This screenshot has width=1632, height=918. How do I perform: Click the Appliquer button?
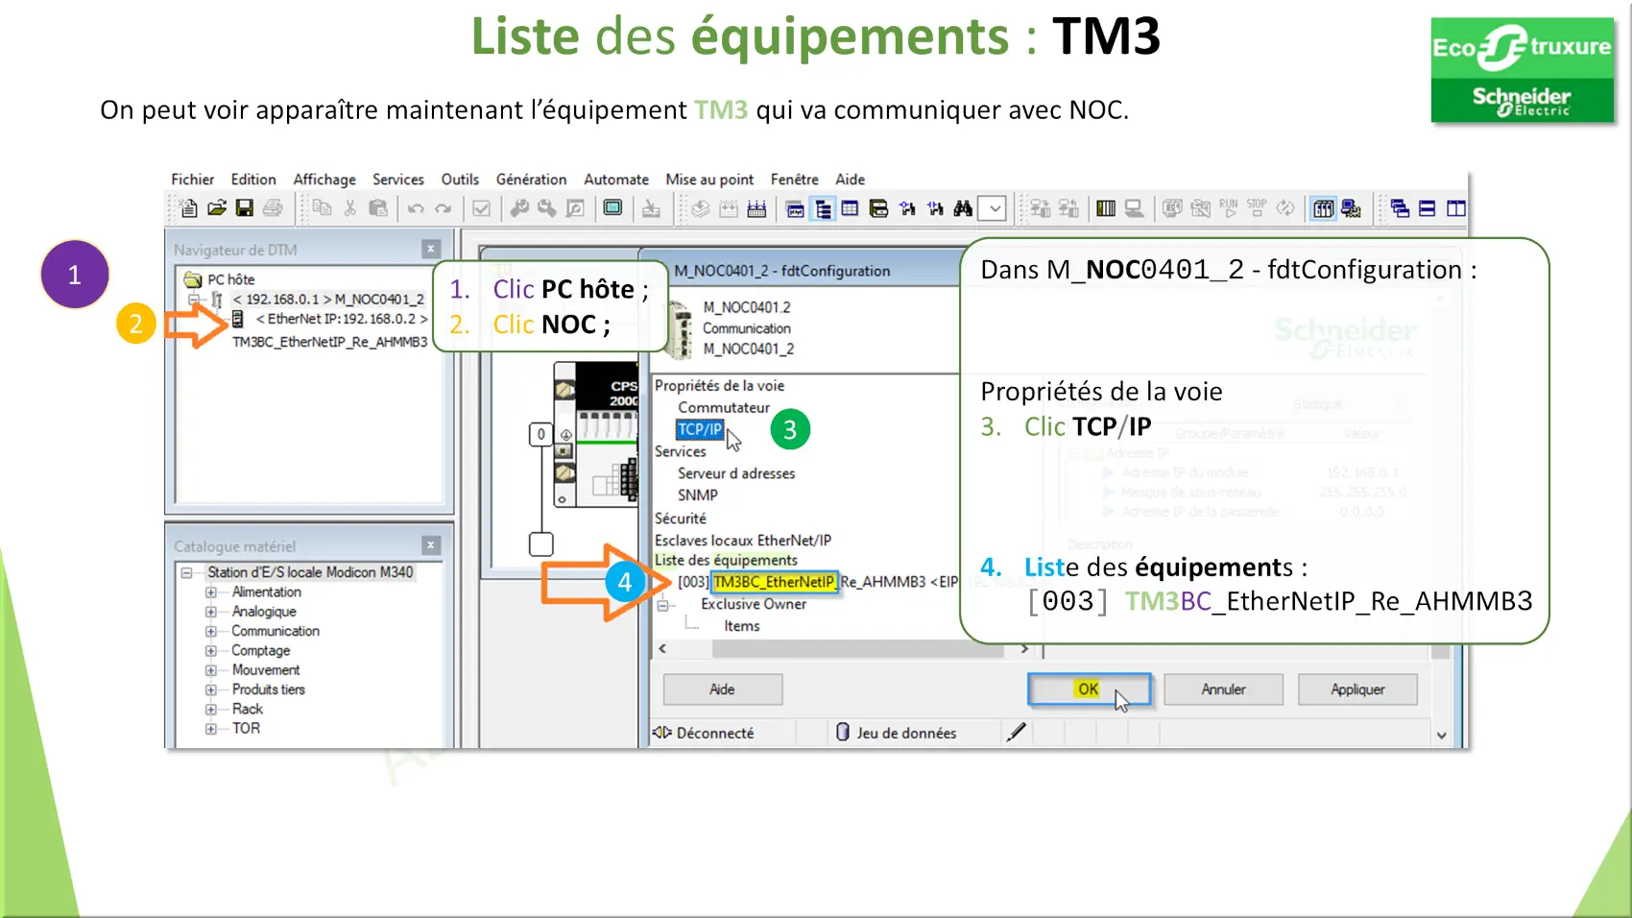pyautogui.click(x=1357, y=689)
